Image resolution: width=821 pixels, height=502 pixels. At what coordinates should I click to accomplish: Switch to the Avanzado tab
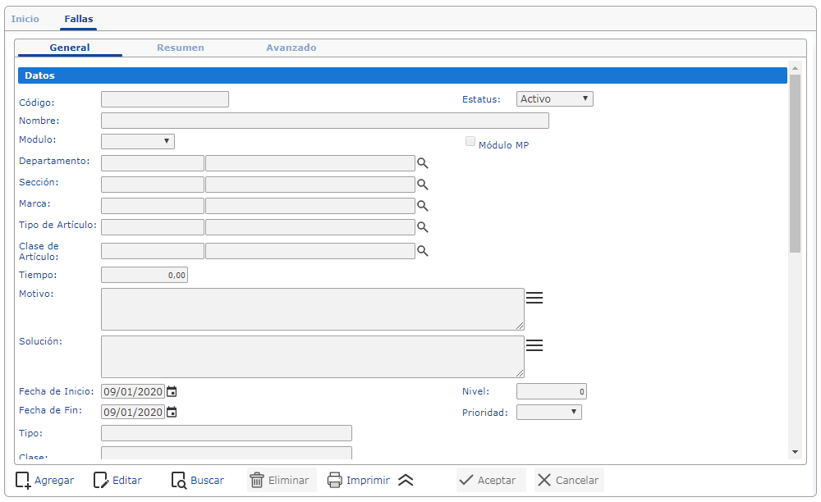[291, 48]
